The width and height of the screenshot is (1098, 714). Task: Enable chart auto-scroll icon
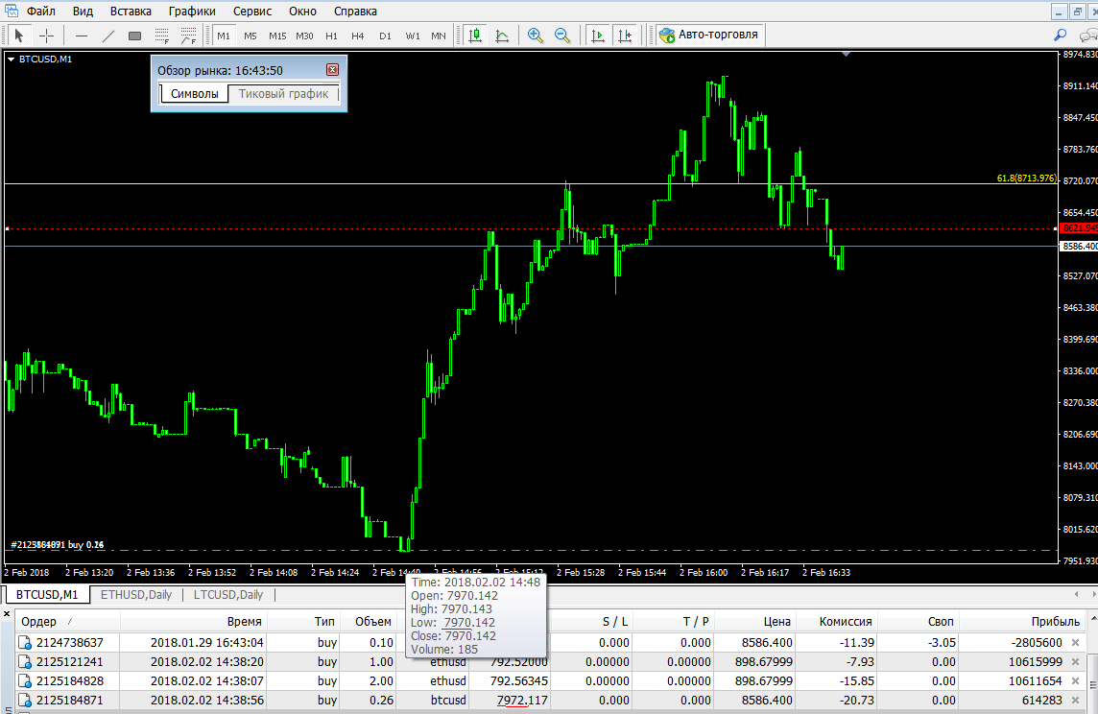pos(597,35)
